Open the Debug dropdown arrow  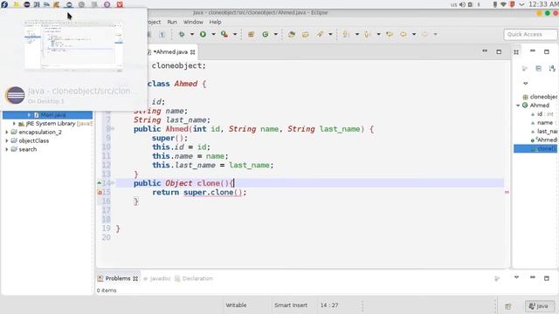pyautogui.click(x=192, y=34)
